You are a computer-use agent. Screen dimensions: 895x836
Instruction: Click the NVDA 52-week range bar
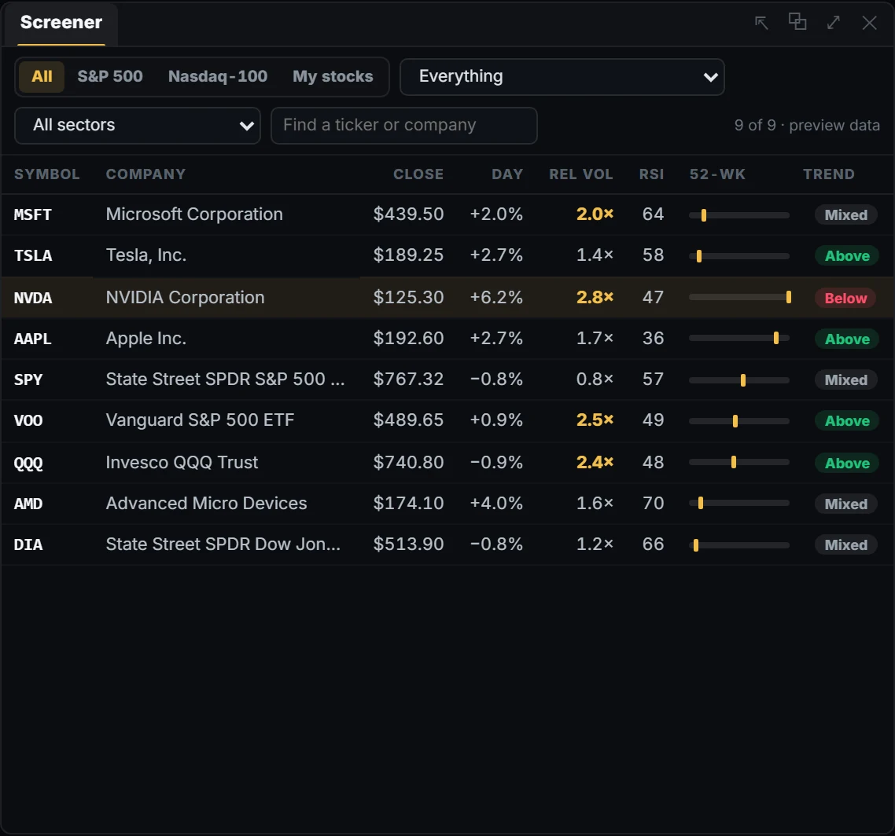[x=739, y=297]
